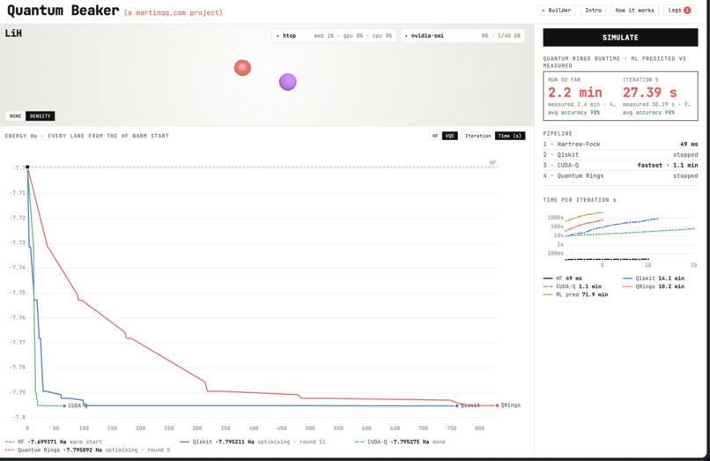Go back to the Builder page
This screenshot has height=461, width=710.
[557, 10]
